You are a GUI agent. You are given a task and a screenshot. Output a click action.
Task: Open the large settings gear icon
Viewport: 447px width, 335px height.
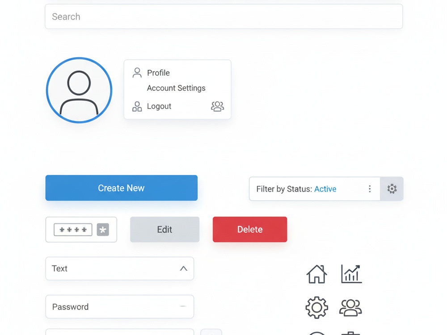(x=317, y=308)
